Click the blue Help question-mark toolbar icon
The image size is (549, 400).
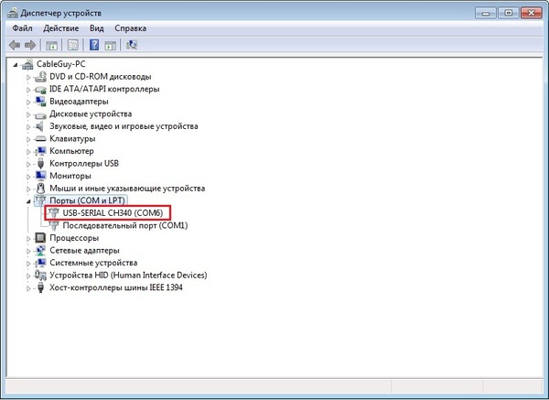click(x=94, y=44)
